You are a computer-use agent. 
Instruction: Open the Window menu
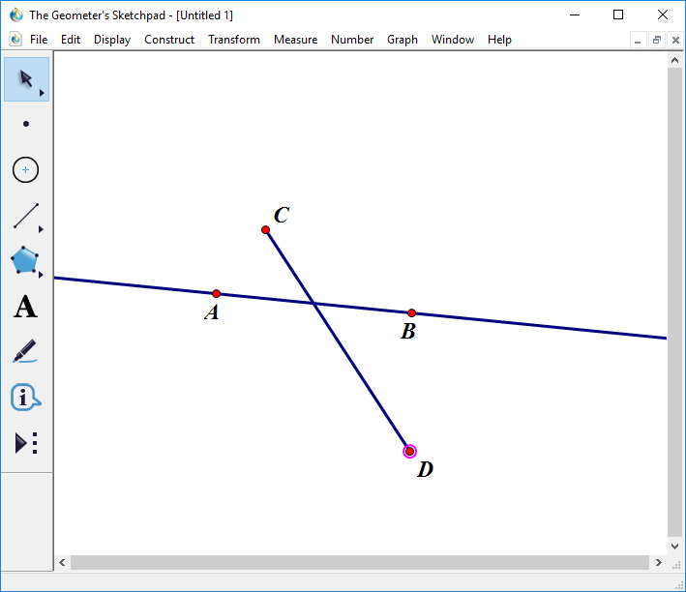pyautogui.click(x=453, y=40)
